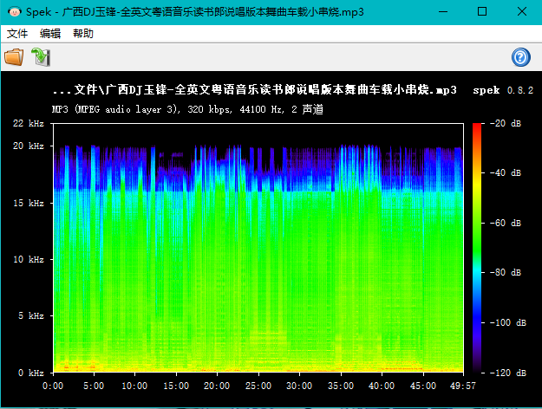Click the MP3 320 kbps info line
Viewport: 542px width, 409px height.
coord(187,109)
